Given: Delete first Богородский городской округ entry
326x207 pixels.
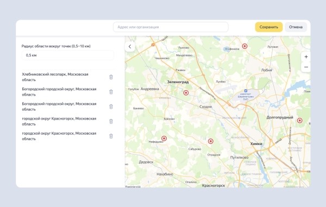Looking at the screenshot, I should pyautogui.click(x=111, y=92).
